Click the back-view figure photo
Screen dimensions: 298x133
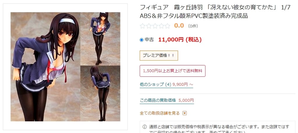100,94
